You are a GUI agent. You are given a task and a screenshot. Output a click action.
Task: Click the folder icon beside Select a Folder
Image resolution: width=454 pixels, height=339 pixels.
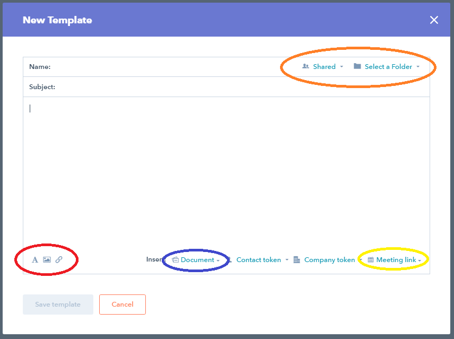(x=357, y=66)
